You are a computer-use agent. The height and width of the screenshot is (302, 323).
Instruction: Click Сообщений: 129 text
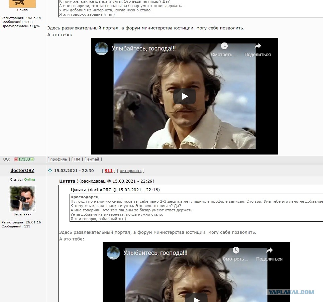16,226
